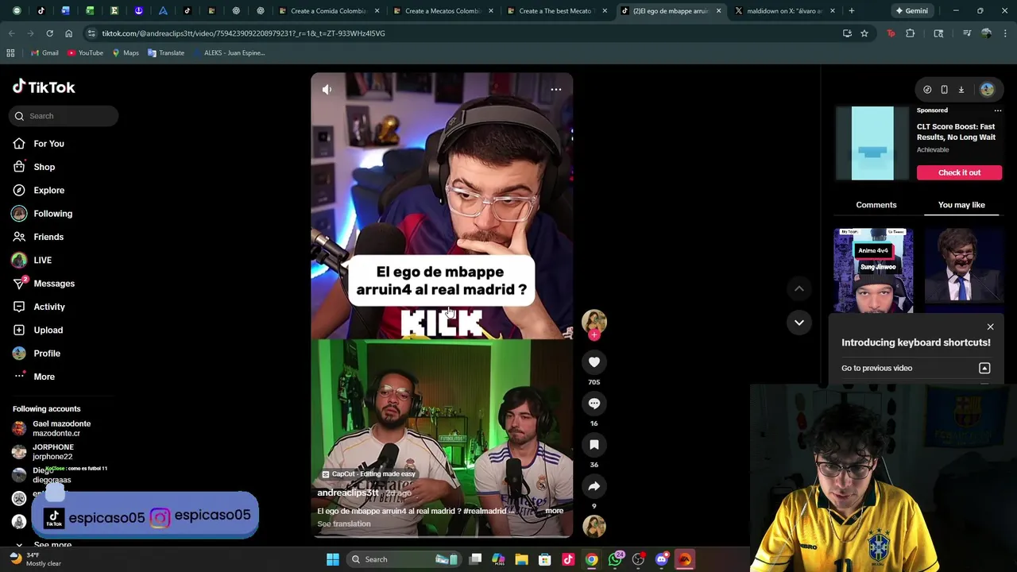Like the video with the heart icon
This screenshot has width=1017, height=572.
[594, 362]
